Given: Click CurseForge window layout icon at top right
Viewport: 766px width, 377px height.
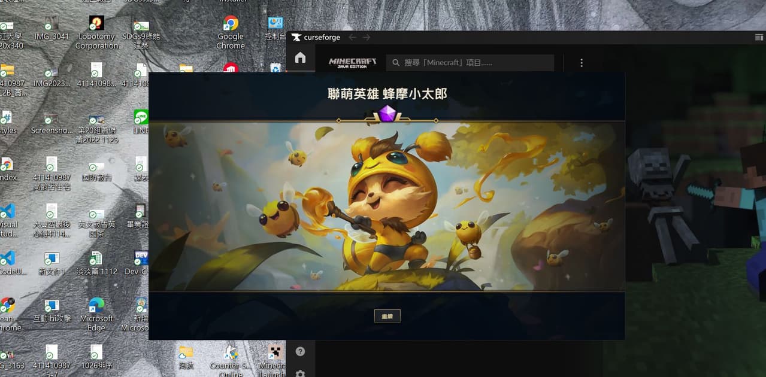Looking at the screenshot, I should point(759,37).
